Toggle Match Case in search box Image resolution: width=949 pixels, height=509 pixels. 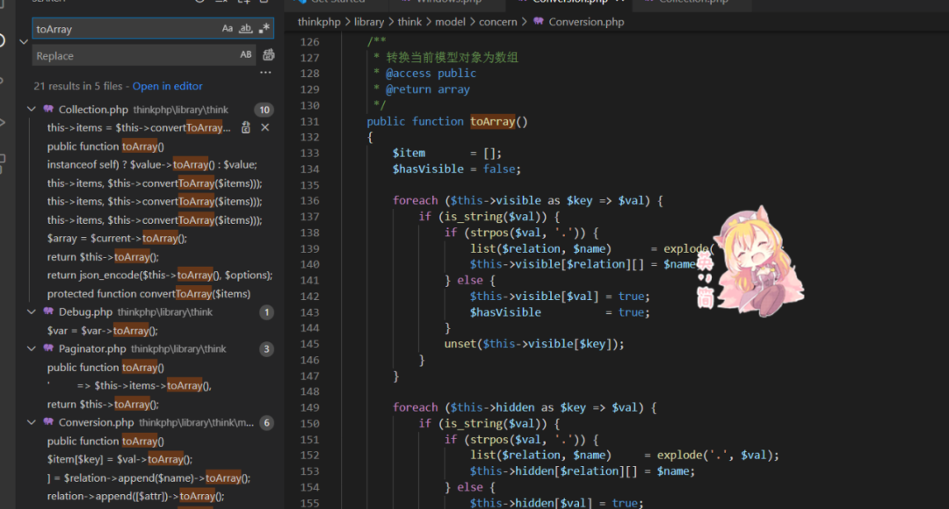click(x=227, y=28)
